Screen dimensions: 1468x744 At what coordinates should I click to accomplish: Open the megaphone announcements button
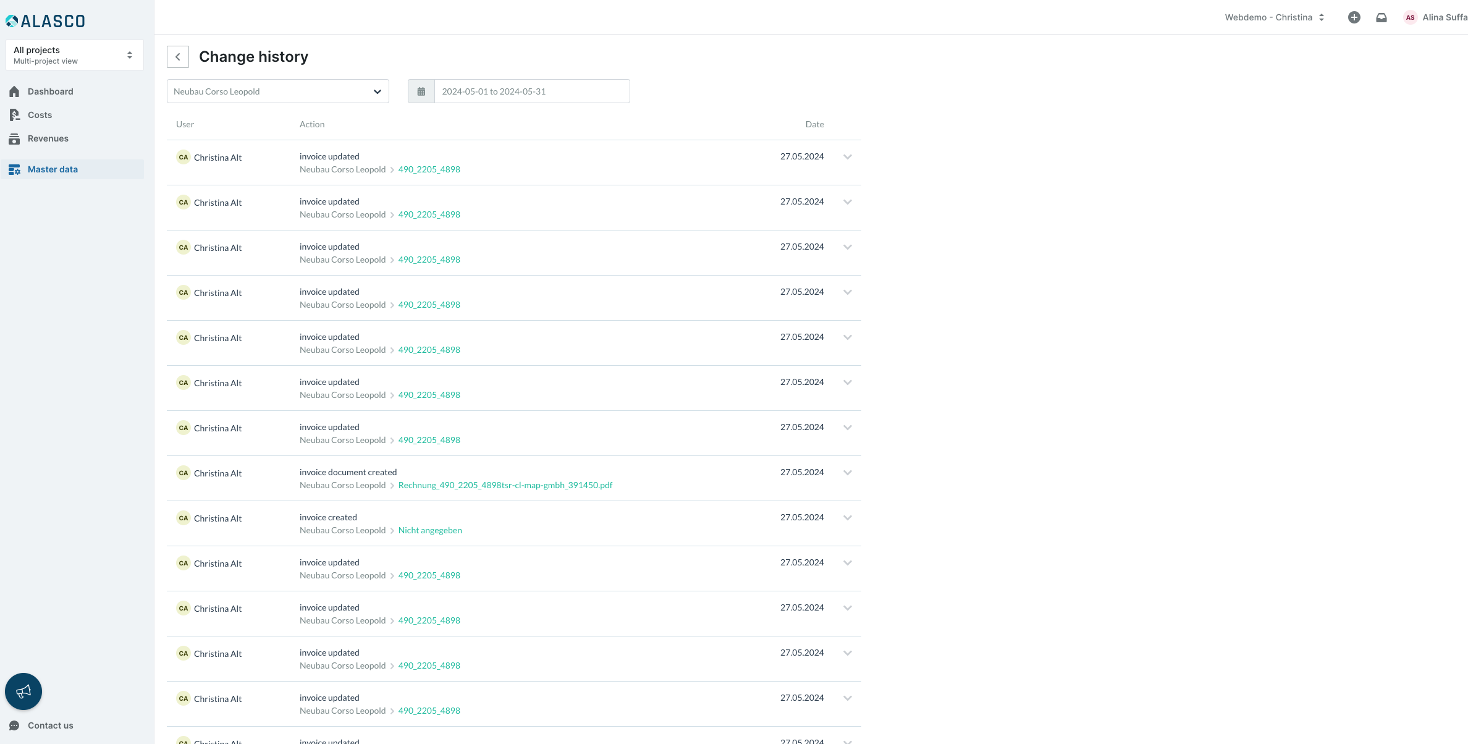coord(23,691)
